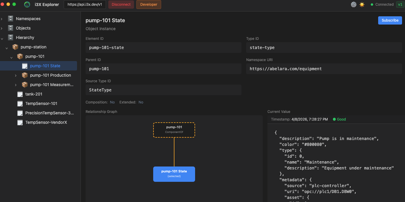Click the i3X Explorer logo icon
The image size is (405, 202).
[x=27, y=4]
